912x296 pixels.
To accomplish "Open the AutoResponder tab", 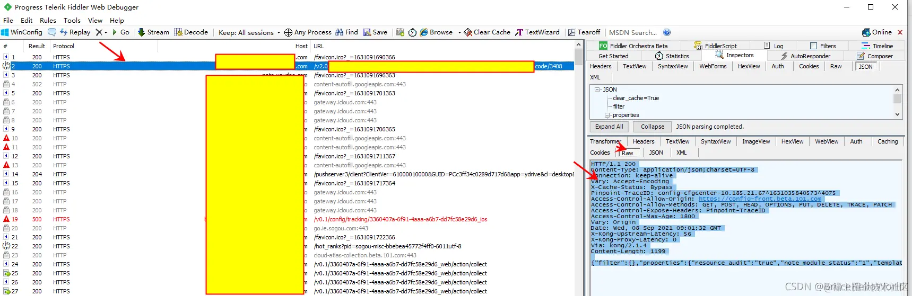I will (x=805, y=56).
